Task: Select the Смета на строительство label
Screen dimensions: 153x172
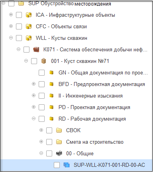Action: [x=95, y=142]
